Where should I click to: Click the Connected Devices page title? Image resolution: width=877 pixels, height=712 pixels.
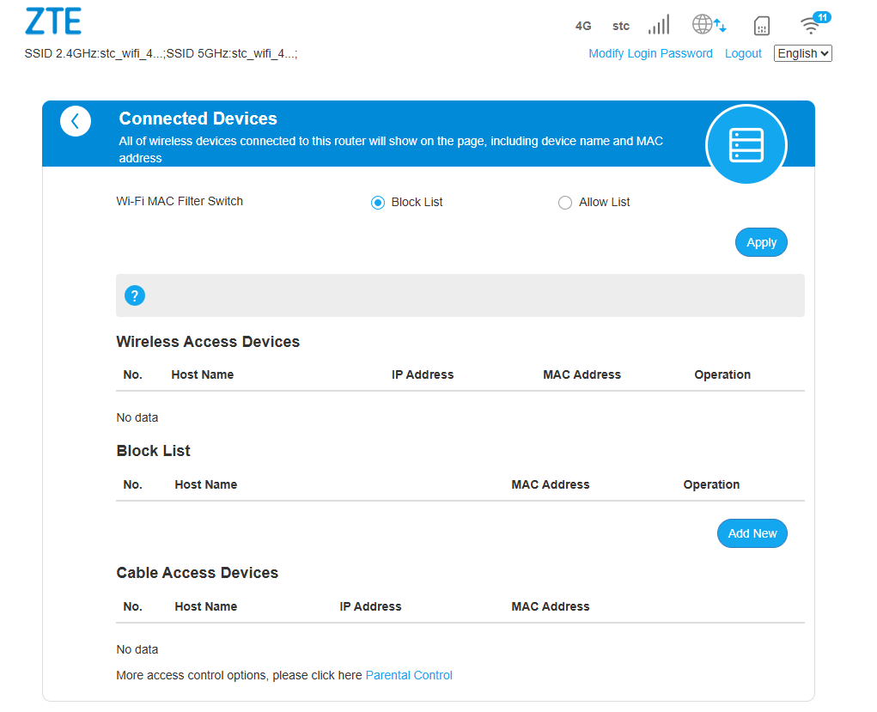(x=198, y=119)
